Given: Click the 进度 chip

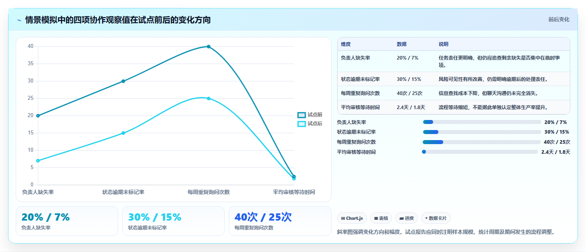Looking at the screenshot, I should pos(407,218).
